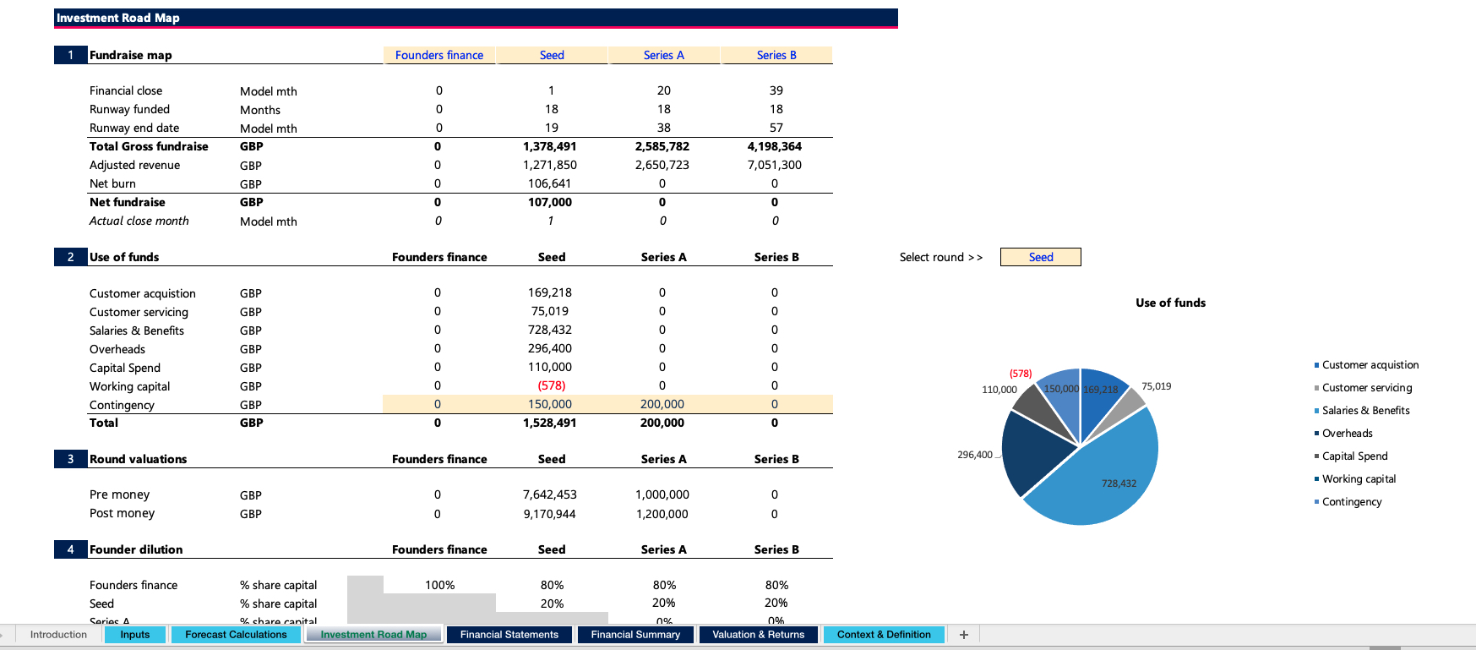This screenshot has width=1476, height=650.
Task: Select Series B gross fundraise 4,198,364
Action: 775,146
